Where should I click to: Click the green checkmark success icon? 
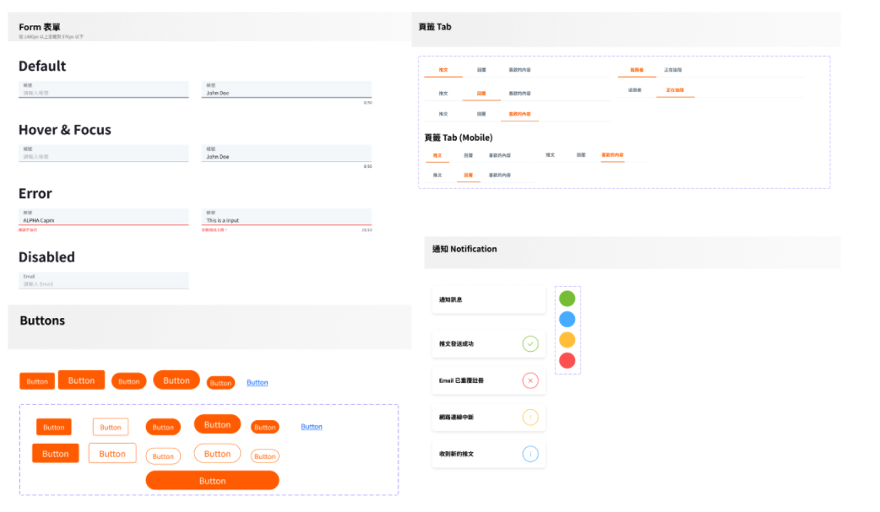(530, 343)
